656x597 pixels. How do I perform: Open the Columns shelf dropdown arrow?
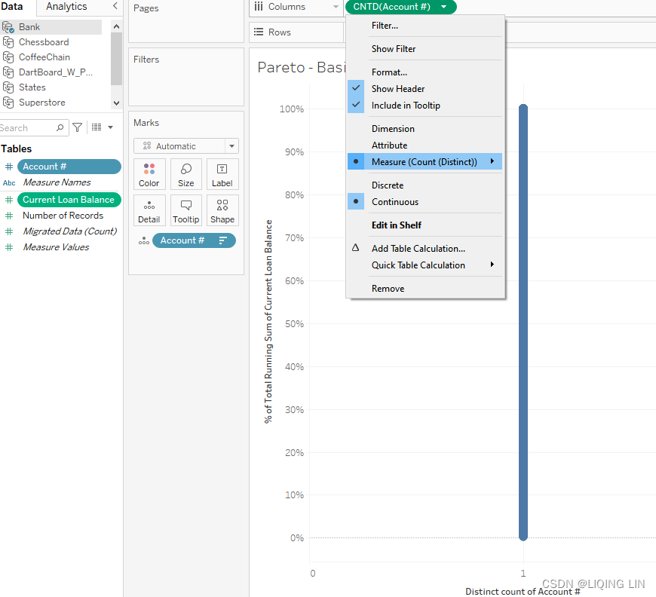pos(336,7)
